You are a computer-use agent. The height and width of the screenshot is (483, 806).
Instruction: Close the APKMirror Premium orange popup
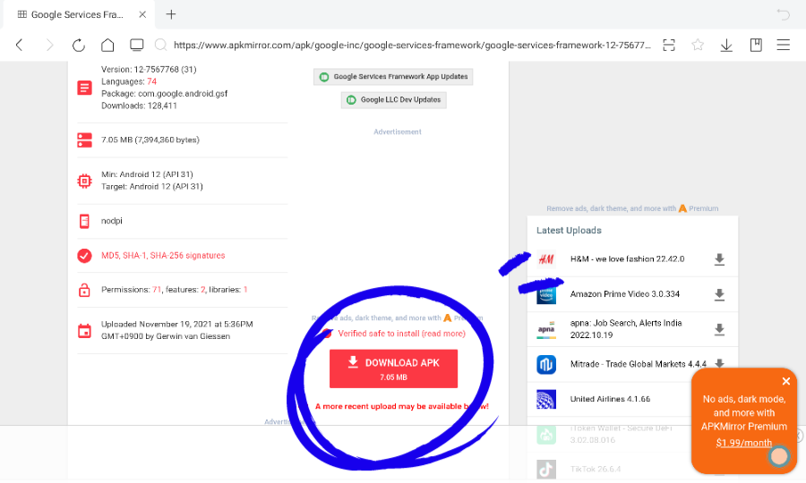[x=786, y=381]
